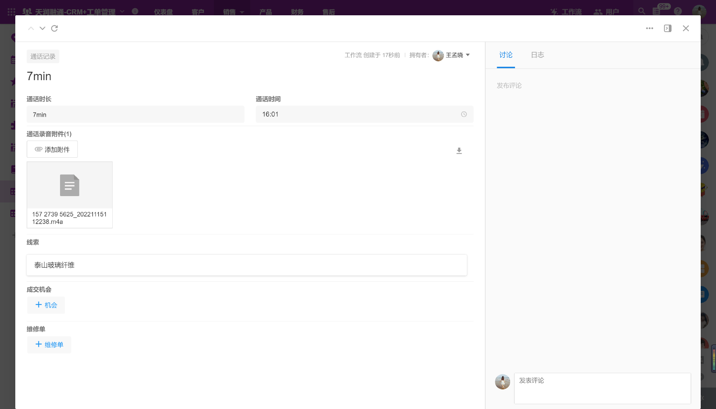The height and width of the screenshot is (409, 716).
Task: Go to previous record with up arrow
Action: [31, 28]
